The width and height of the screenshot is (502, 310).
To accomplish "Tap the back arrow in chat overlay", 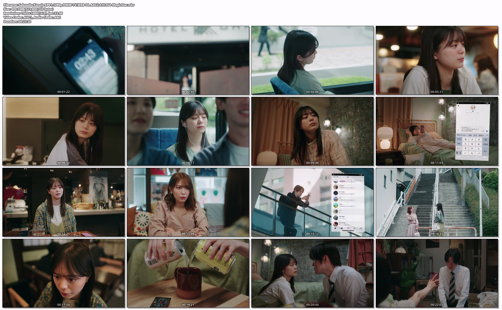I will pos(458,106).
